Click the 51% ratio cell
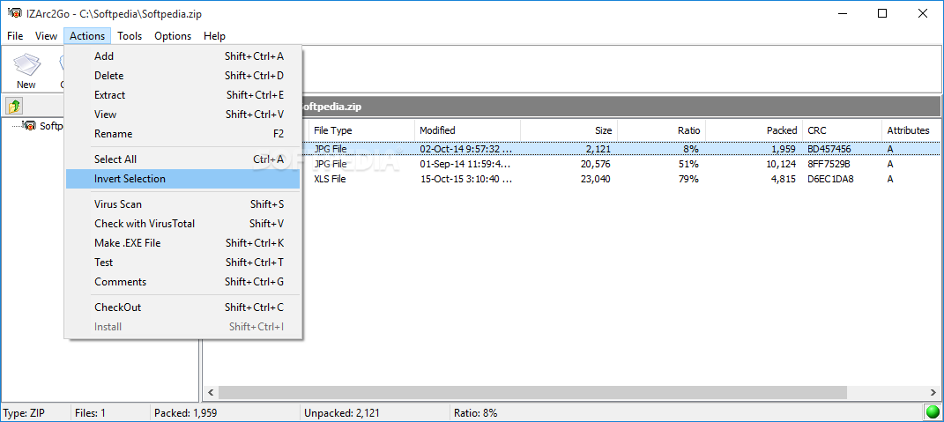Image resolution: width=944 pixels, height=422 pixels. tap(688, 164)
